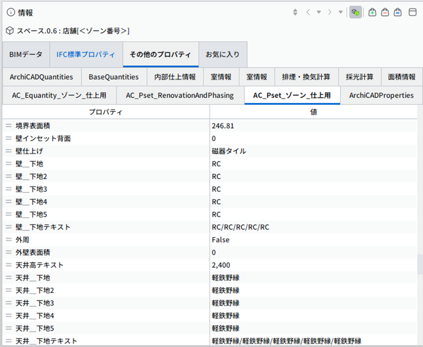Click the handle icon beside 壁仕上げ

(x=9, y=151)
